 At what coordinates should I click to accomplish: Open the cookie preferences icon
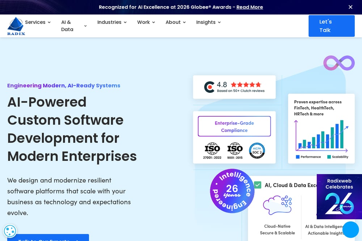10,231
